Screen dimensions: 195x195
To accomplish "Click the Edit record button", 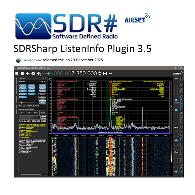I will (x=29, y=113).
